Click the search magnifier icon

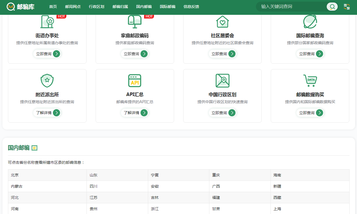[332, 7]
